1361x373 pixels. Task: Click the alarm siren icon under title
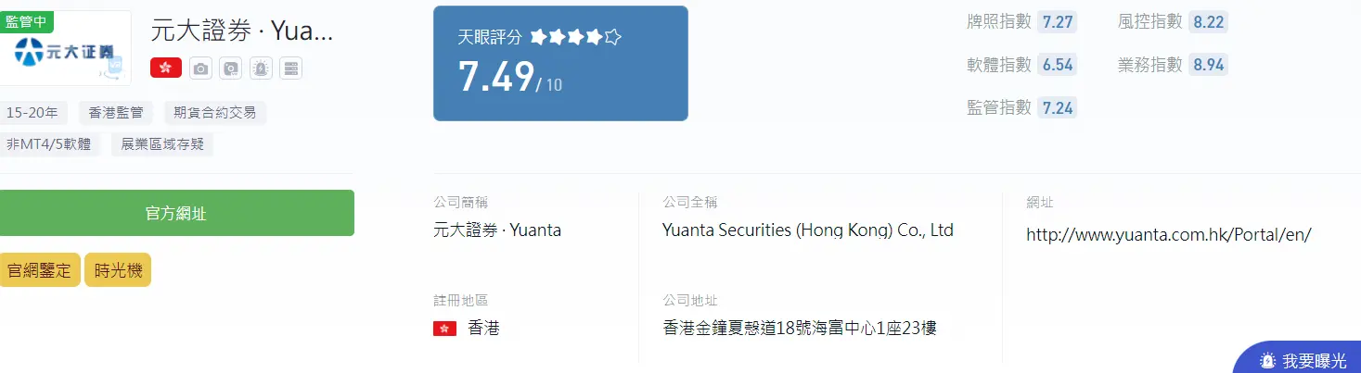pyautogui.click(x=261, y=68)
